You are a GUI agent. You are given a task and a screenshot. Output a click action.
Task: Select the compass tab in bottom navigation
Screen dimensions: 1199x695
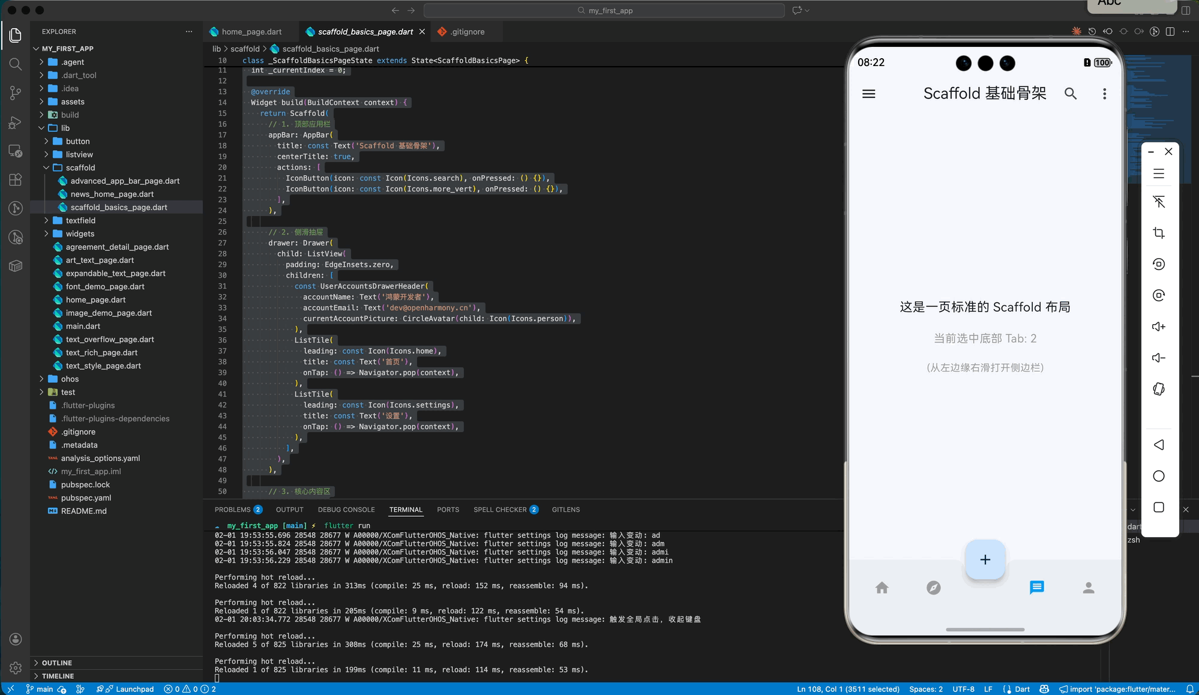[x=933, y=588]
